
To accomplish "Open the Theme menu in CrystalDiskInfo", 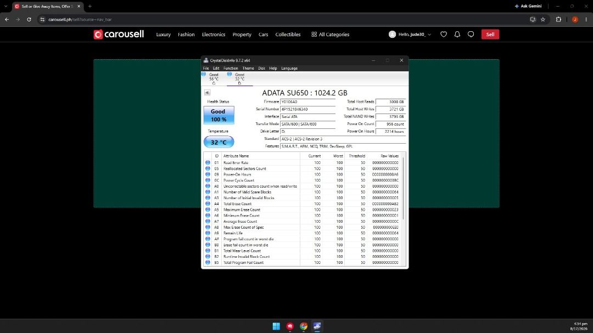I will coord(248,69).
